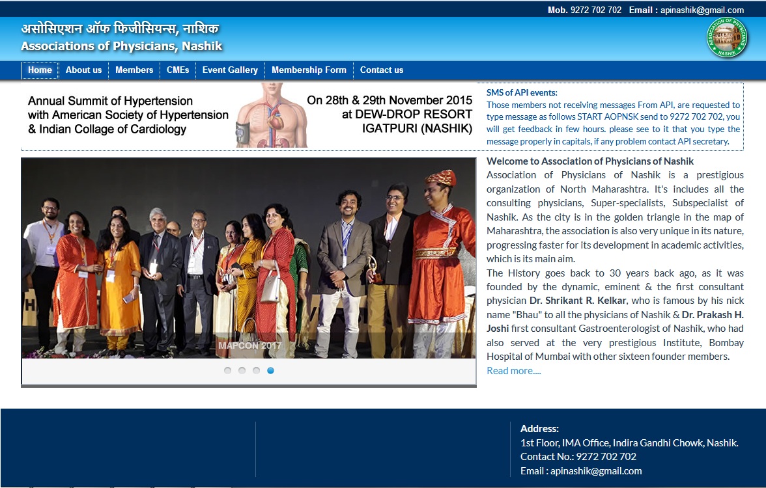Open the Members menu
766x488 pixels.
(134, 70)
